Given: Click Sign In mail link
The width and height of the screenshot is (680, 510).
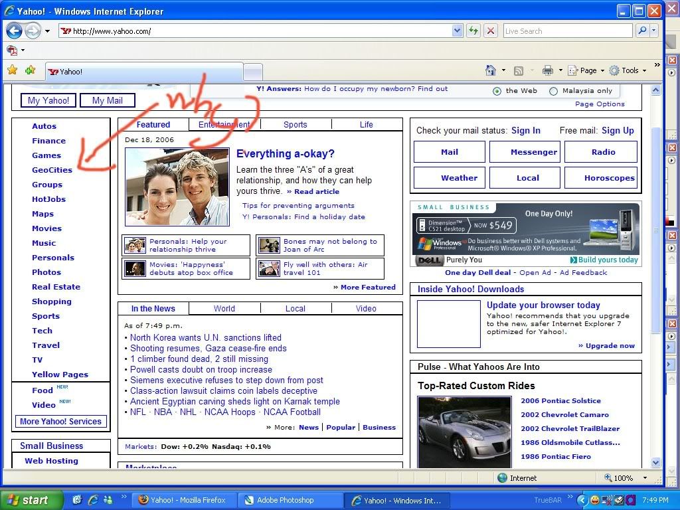Looking at the screenshot, I should (x=526, y=131).
